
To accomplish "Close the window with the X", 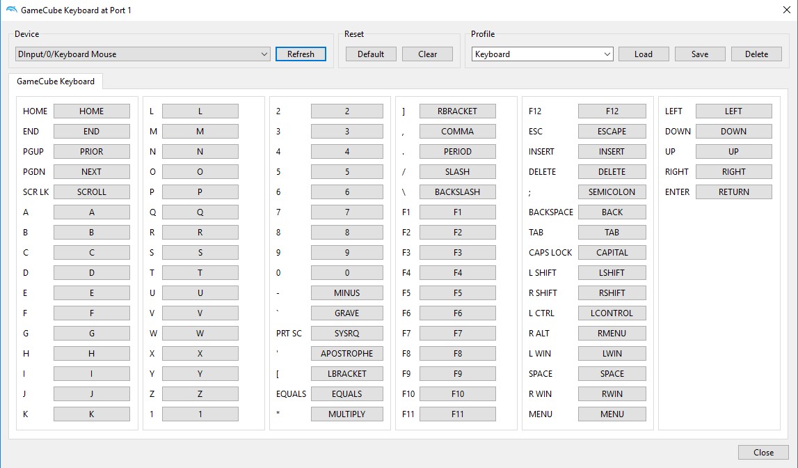I will [x=786, y=10].
